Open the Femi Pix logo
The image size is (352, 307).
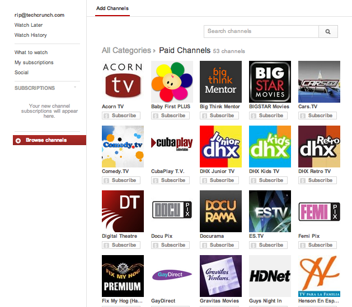[x=319, y=212]
